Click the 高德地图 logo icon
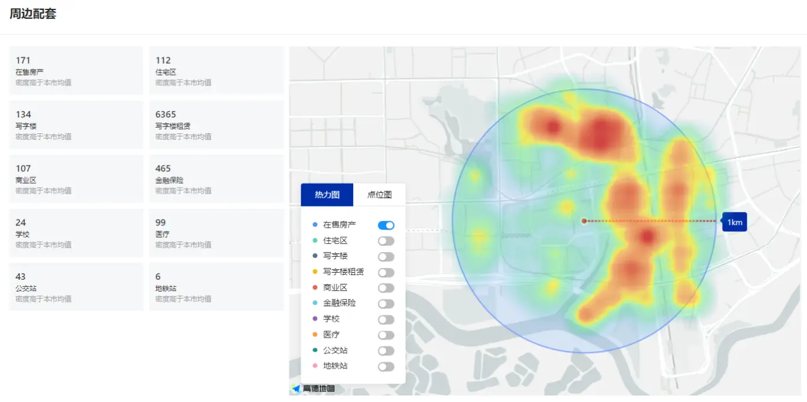Image resolution: width=807 pixels, height=402 pixels. tap(313, 388)
